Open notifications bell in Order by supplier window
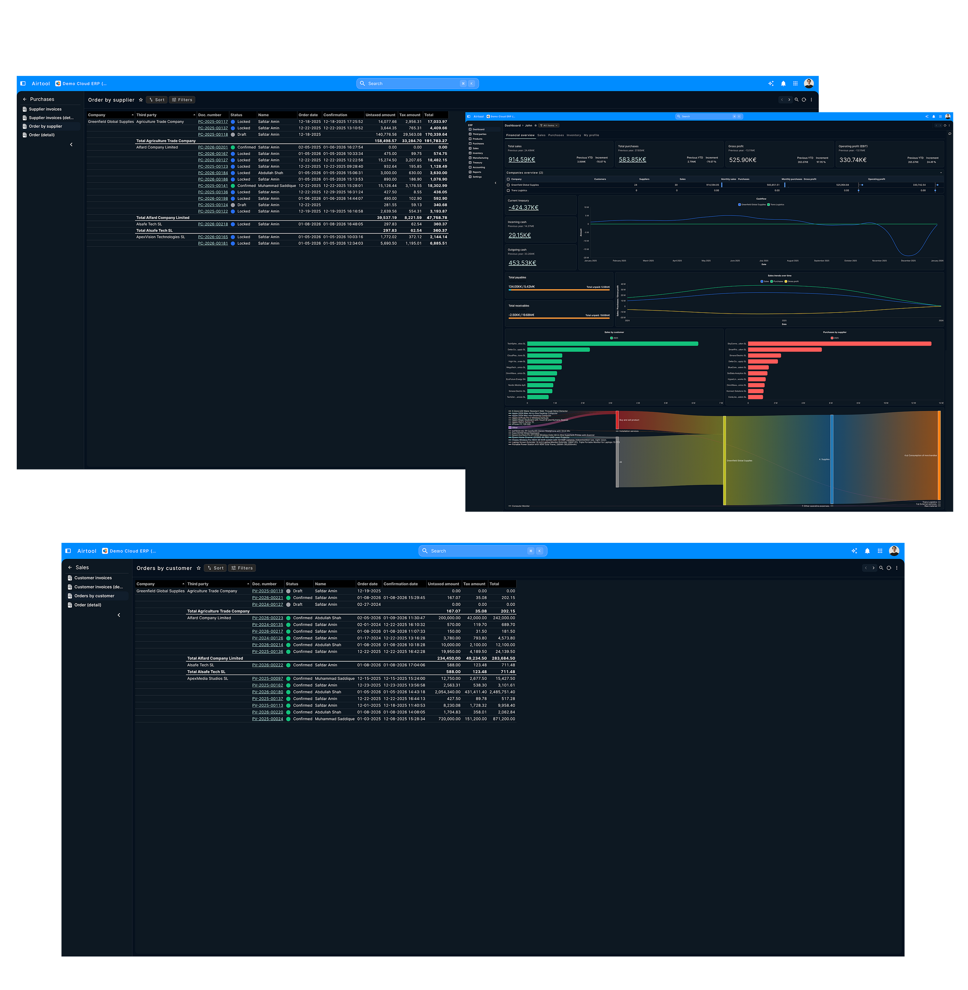Image resolution: width=968 pixels, height=990 pixels. tap(783, 83)
